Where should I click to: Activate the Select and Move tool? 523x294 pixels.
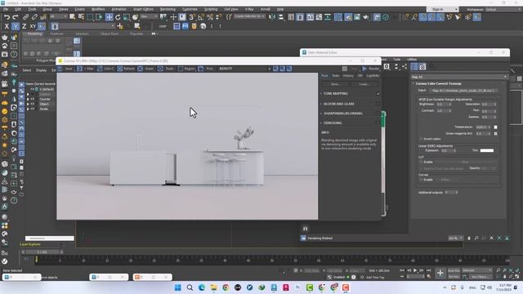(x=109, y=17)
